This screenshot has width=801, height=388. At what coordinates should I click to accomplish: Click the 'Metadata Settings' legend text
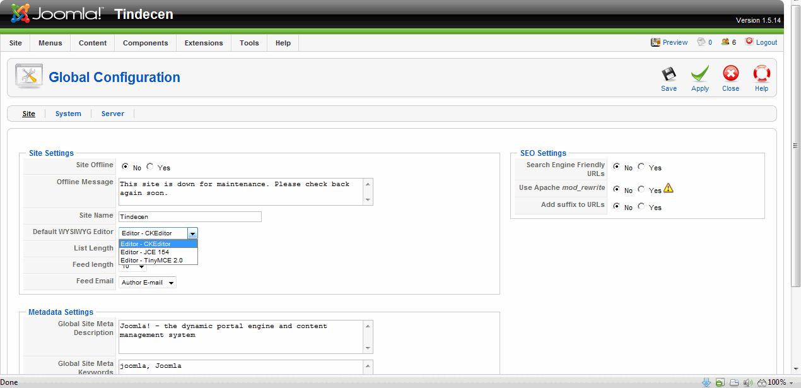point(61,312)
